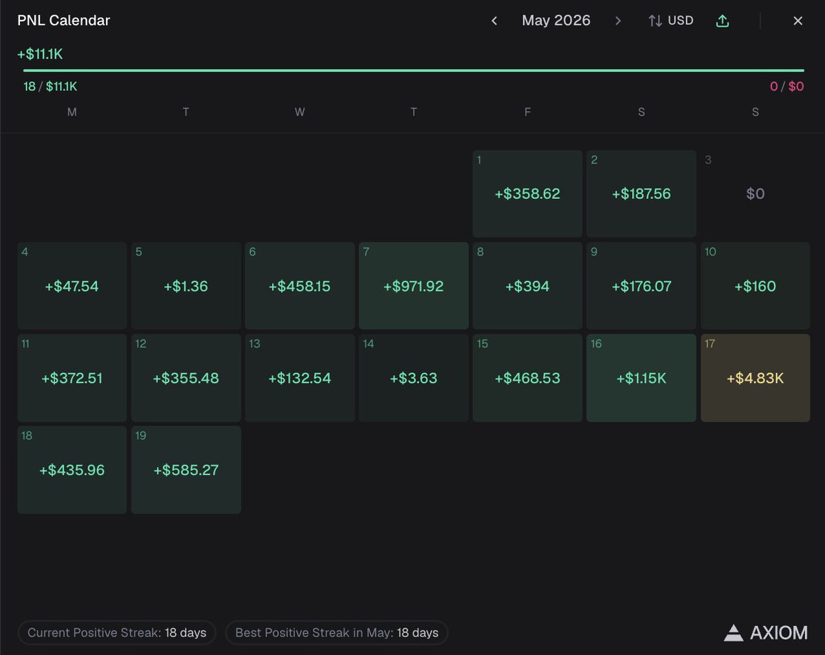Click the May 2026 month label
825x655 pixels.
tap(556, 21)
